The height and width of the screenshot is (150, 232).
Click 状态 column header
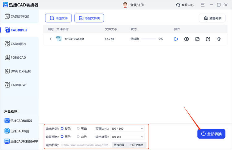coord(134,29)
